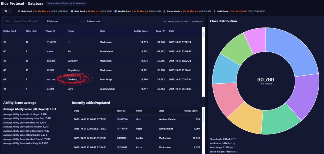The height and width of the screenshot is (154, 324).
Task: Open player ID 1673363 badge
Action: coord(51,80)
